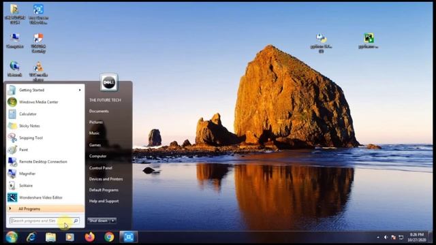Open Control Panel
Screen dimensions: 436x245
pyautogui.click(x=100, y=168)
